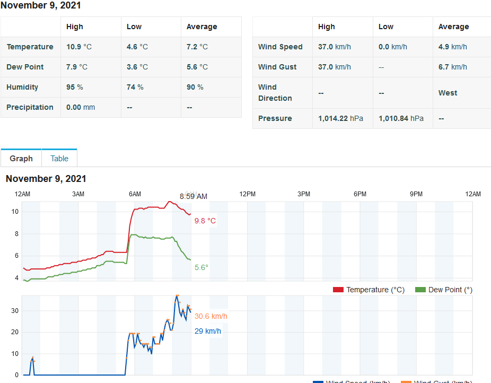Click the 29 km/h wind speed readout
The height and width of the screenshot is (383, 491).
click(208, 332)
